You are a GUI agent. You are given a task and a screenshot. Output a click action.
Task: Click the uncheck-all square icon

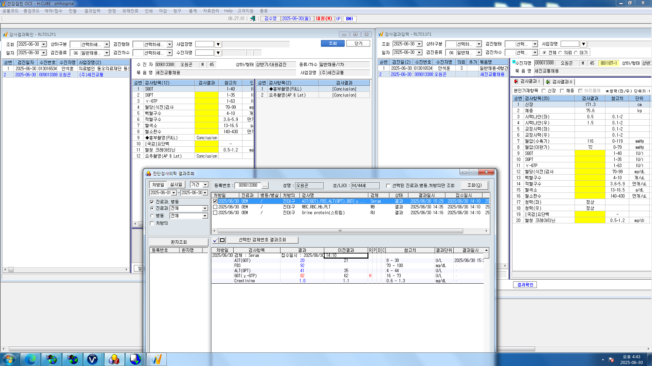[222, 240]
